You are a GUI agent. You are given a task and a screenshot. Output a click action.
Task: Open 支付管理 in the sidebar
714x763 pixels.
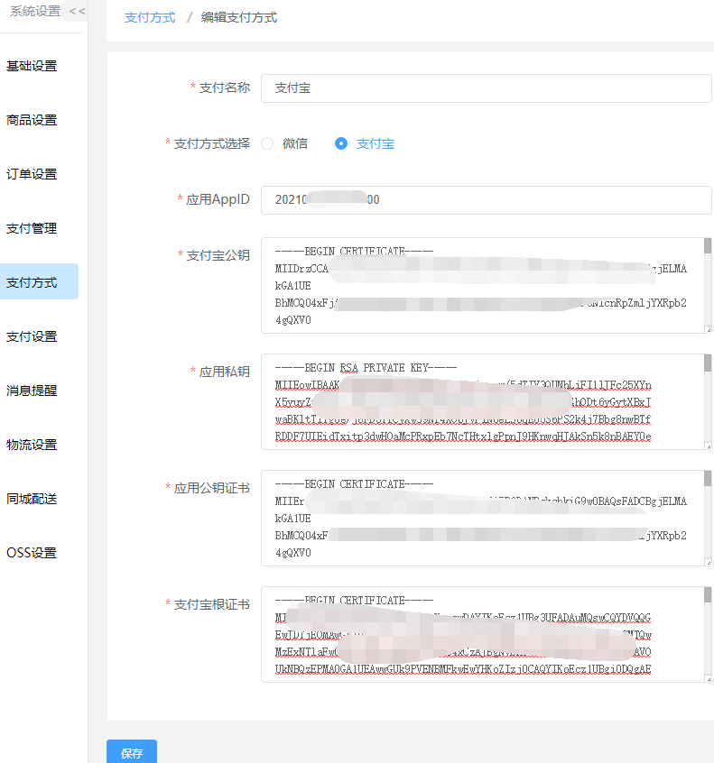32,228
